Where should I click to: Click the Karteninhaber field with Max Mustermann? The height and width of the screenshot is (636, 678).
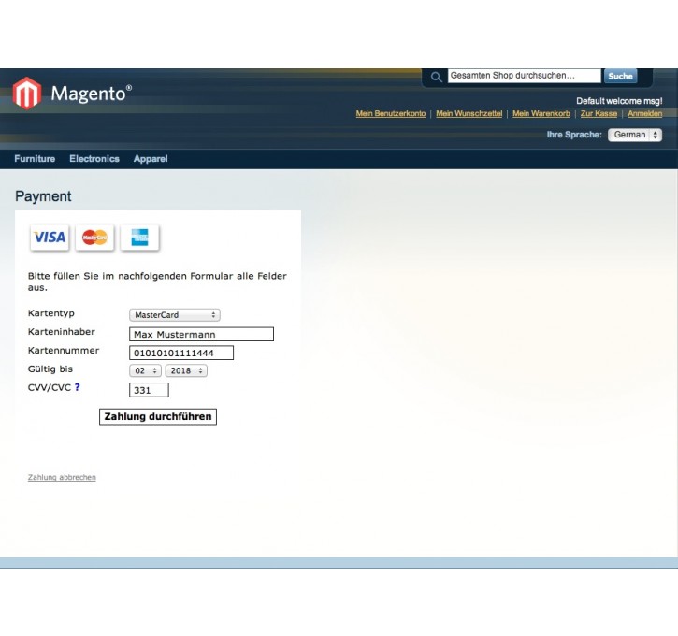201,334
